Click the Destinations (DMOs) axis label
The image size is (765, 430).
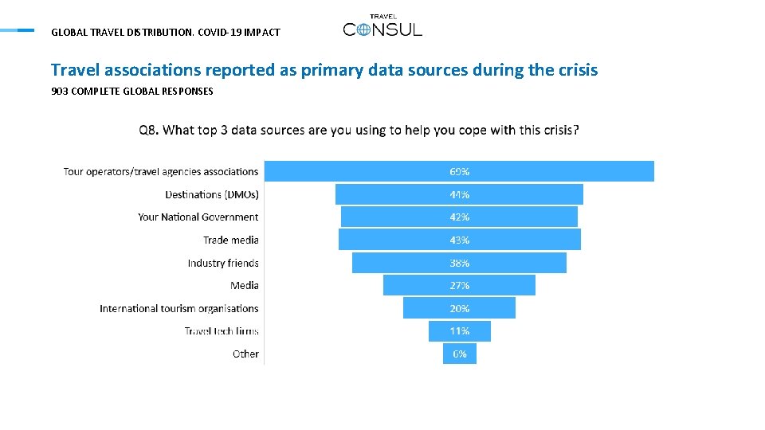pyautogui.click(x=212, y=194)
